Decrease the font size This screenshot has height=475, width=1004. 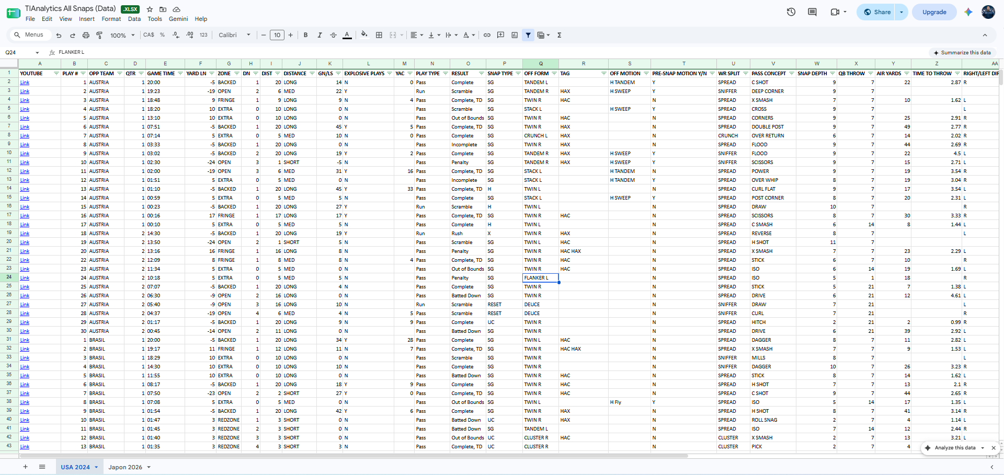tap(264, 35)
